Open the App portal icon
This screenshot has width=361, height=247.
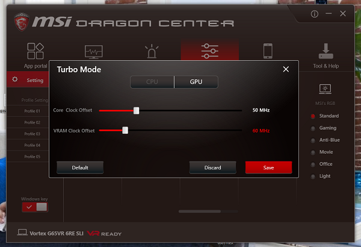(35, 51)
